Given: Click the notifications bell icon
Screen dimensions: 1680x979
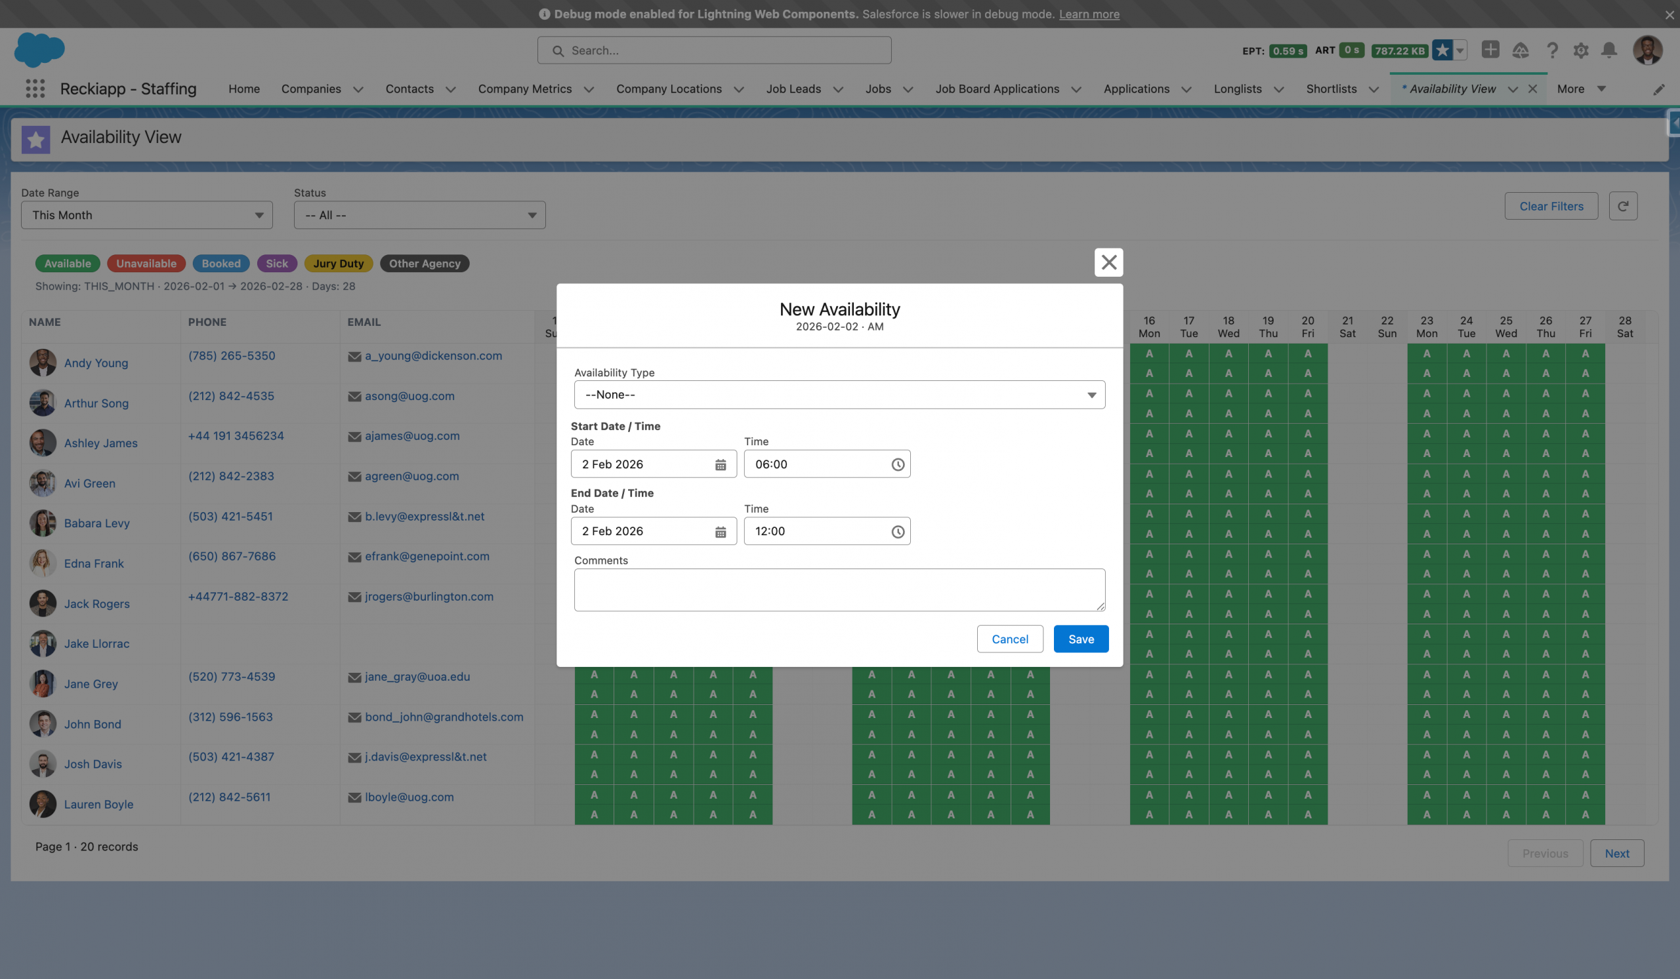Looking at the screenshot, I should (1608, 50).
